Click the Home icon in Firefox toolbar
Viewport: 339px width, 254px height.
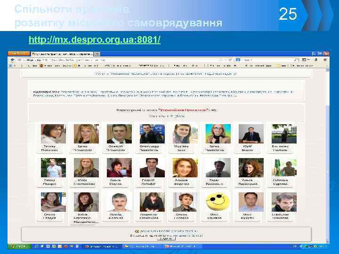pyautogui.click(x=325, y=60)
